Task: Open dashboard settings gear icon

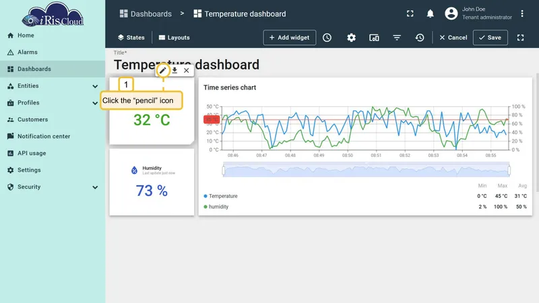Action: tap(351, 38)
